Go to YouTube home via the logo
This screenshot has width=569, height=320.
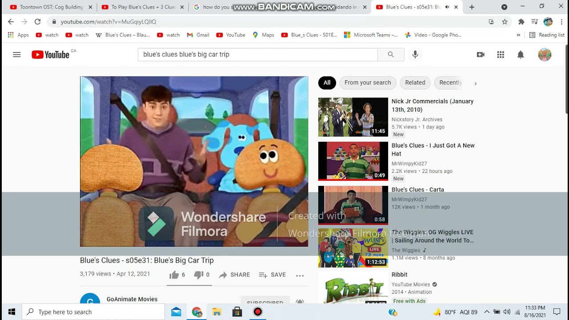[51, 55]
